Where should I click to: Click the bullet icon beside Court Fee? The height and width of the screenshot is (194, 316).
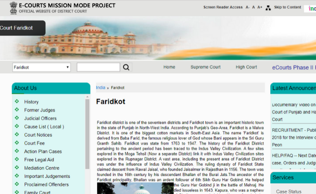[17, 143]
